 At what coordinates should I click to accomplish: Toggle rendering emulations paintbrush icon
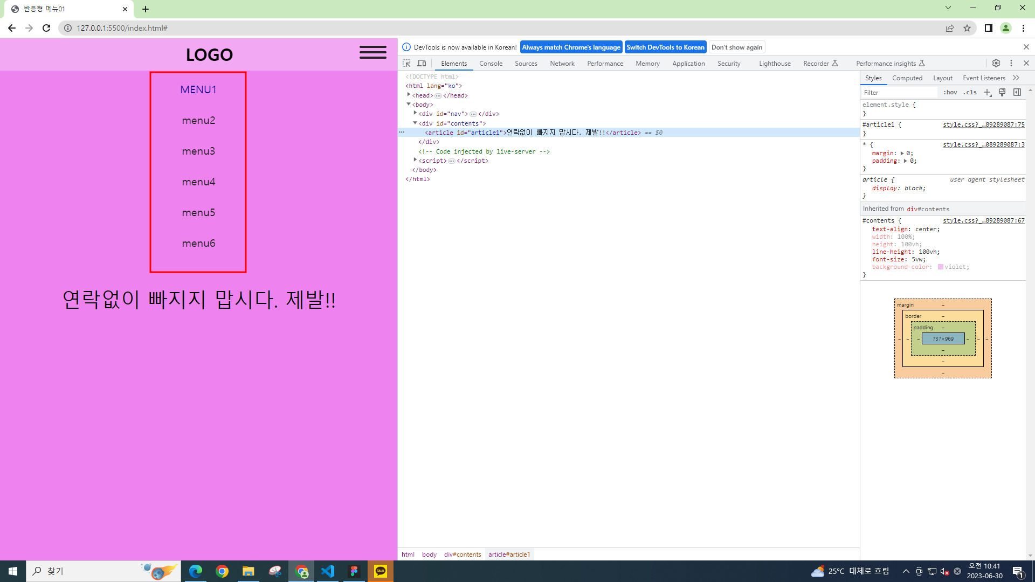click(1002, 92)
